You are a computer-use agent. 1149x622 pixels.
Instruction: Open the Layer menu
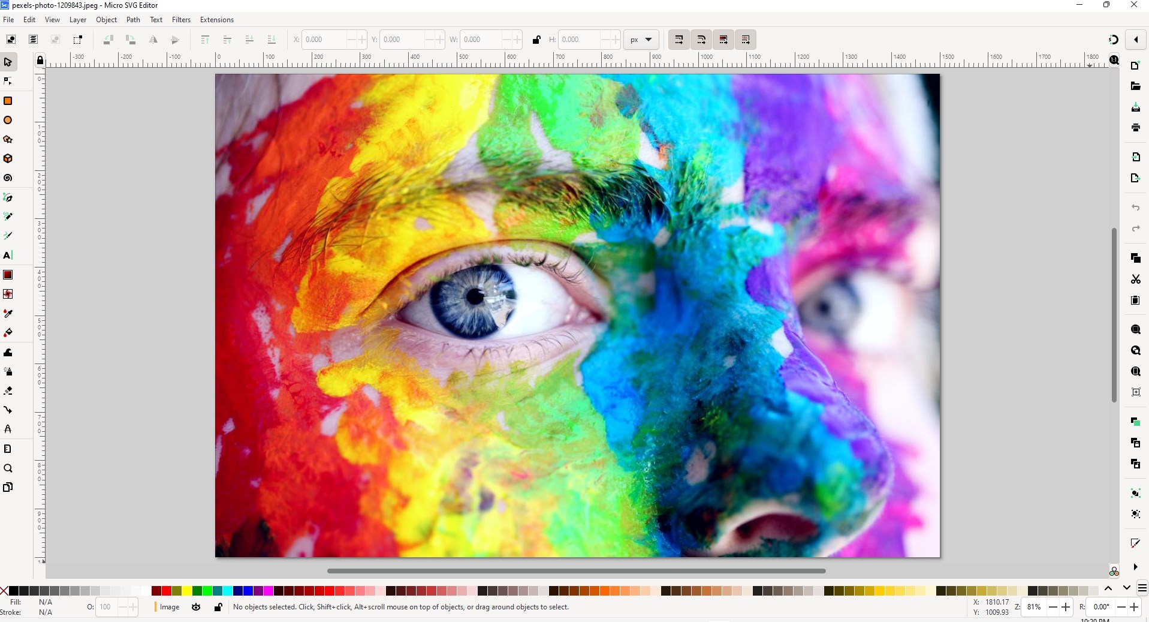click(78, 20)
